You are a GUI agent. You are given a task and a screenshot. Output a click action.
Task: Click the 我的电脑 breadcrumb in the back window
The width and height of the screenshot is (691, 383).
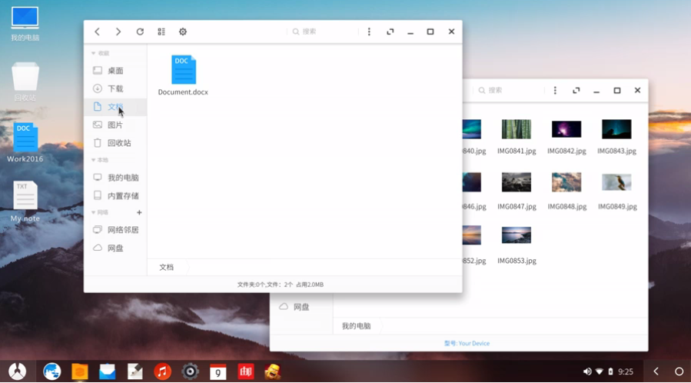356,326
